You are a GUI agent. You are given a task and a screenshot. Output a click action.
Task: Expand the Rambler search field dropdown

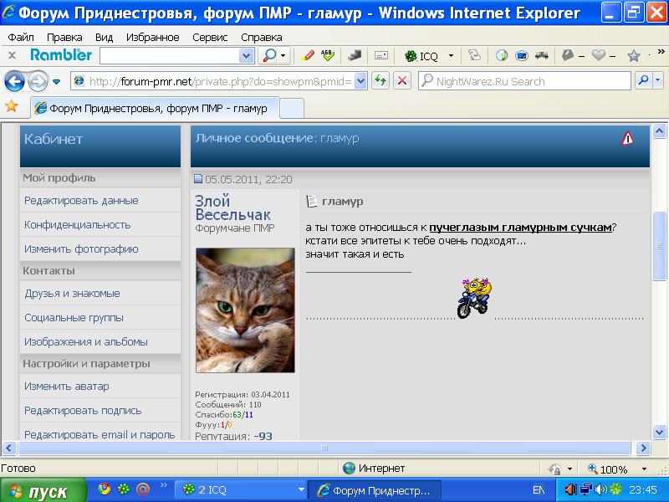[x=246, y=56]
